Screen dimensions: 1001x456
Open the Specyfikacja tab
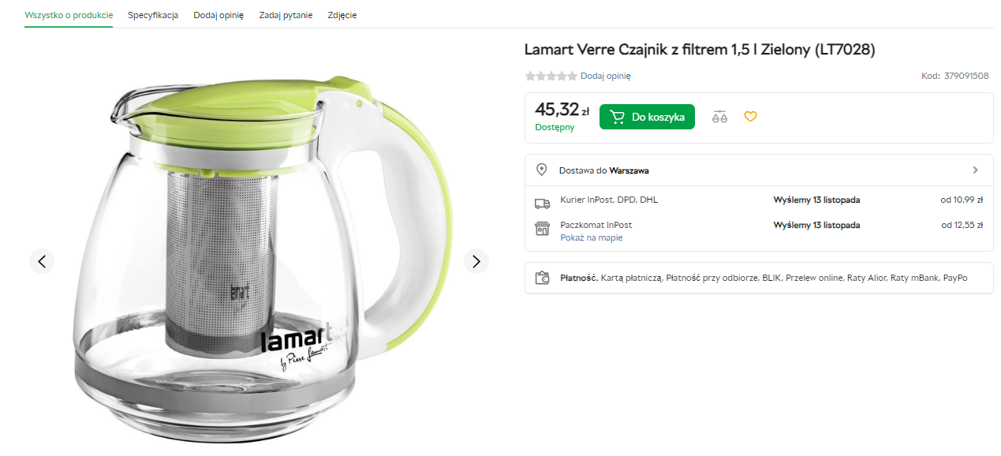(x=153, y=15)
